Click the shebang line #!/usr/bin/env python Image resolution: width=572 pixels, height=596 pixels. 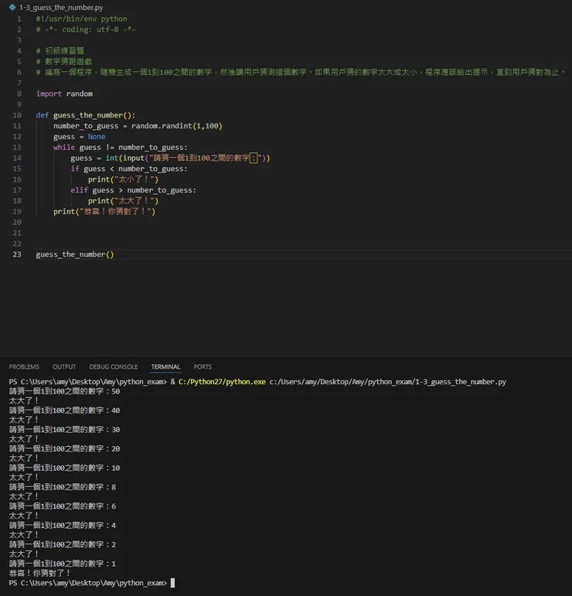pos(81,19)
